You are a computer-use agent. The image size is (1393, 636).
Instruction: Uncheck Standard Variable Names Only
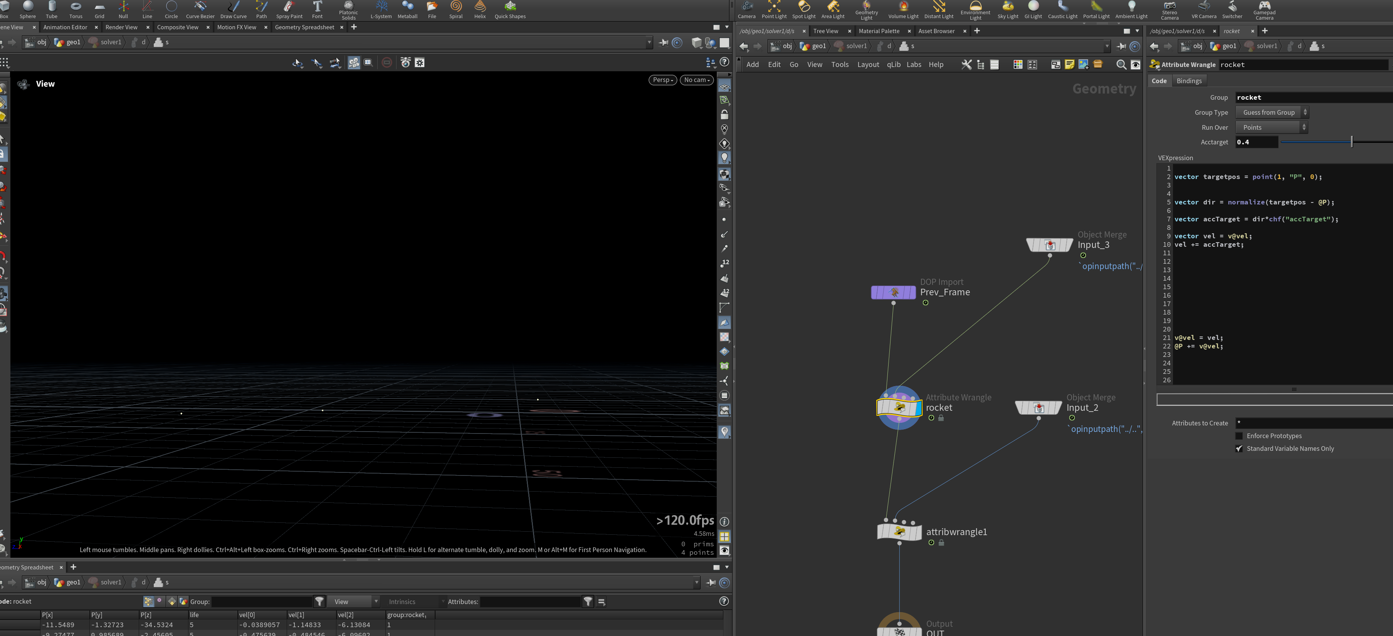pyautogui.click(x=1239, y=449)
